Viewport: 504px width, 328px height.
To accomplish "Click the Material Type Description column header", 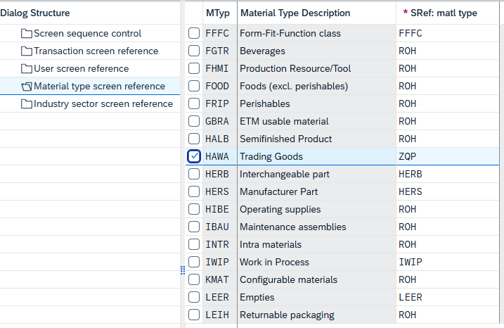I will pyautogui.click(x=295, y=13).
